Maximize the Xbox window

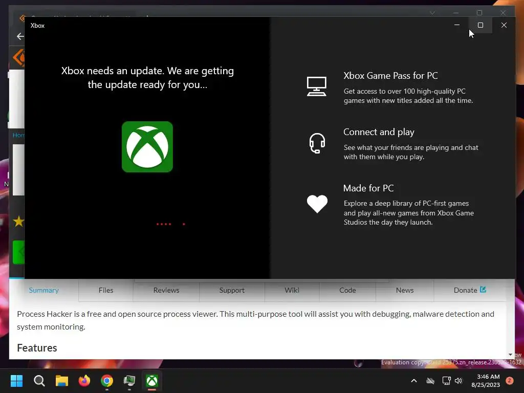(x=480, y=25)
